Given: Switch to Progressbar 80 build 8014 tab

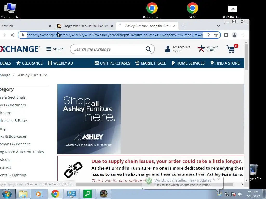Looking at the screenshot, I should (x=86, y=26).
